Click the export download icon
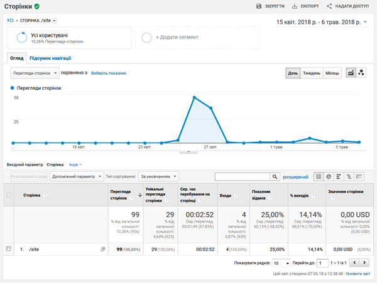This screenshot has width=377, height=283. [294, 6]
